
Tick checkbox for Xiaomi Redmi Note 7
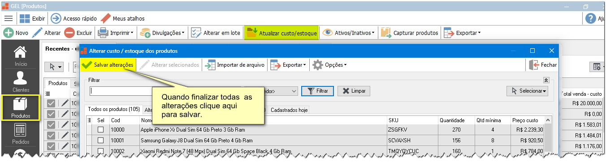point(100,151)
